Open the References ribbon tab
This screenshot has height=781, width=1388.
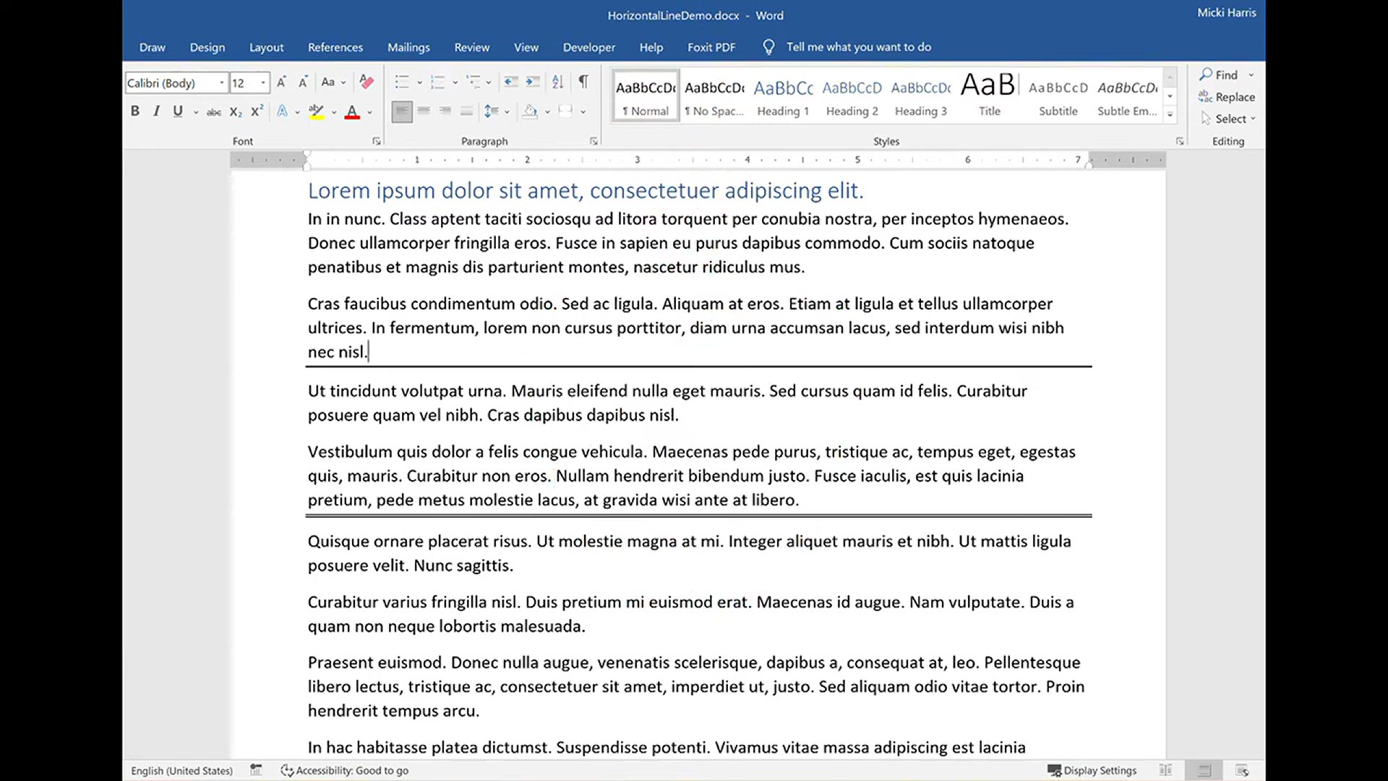[335, 48]
